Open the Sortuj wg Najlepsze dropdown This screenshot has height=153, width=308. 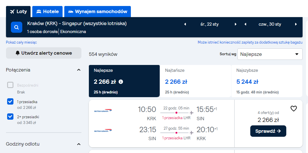pyautogui.click(x=270, y=54)
